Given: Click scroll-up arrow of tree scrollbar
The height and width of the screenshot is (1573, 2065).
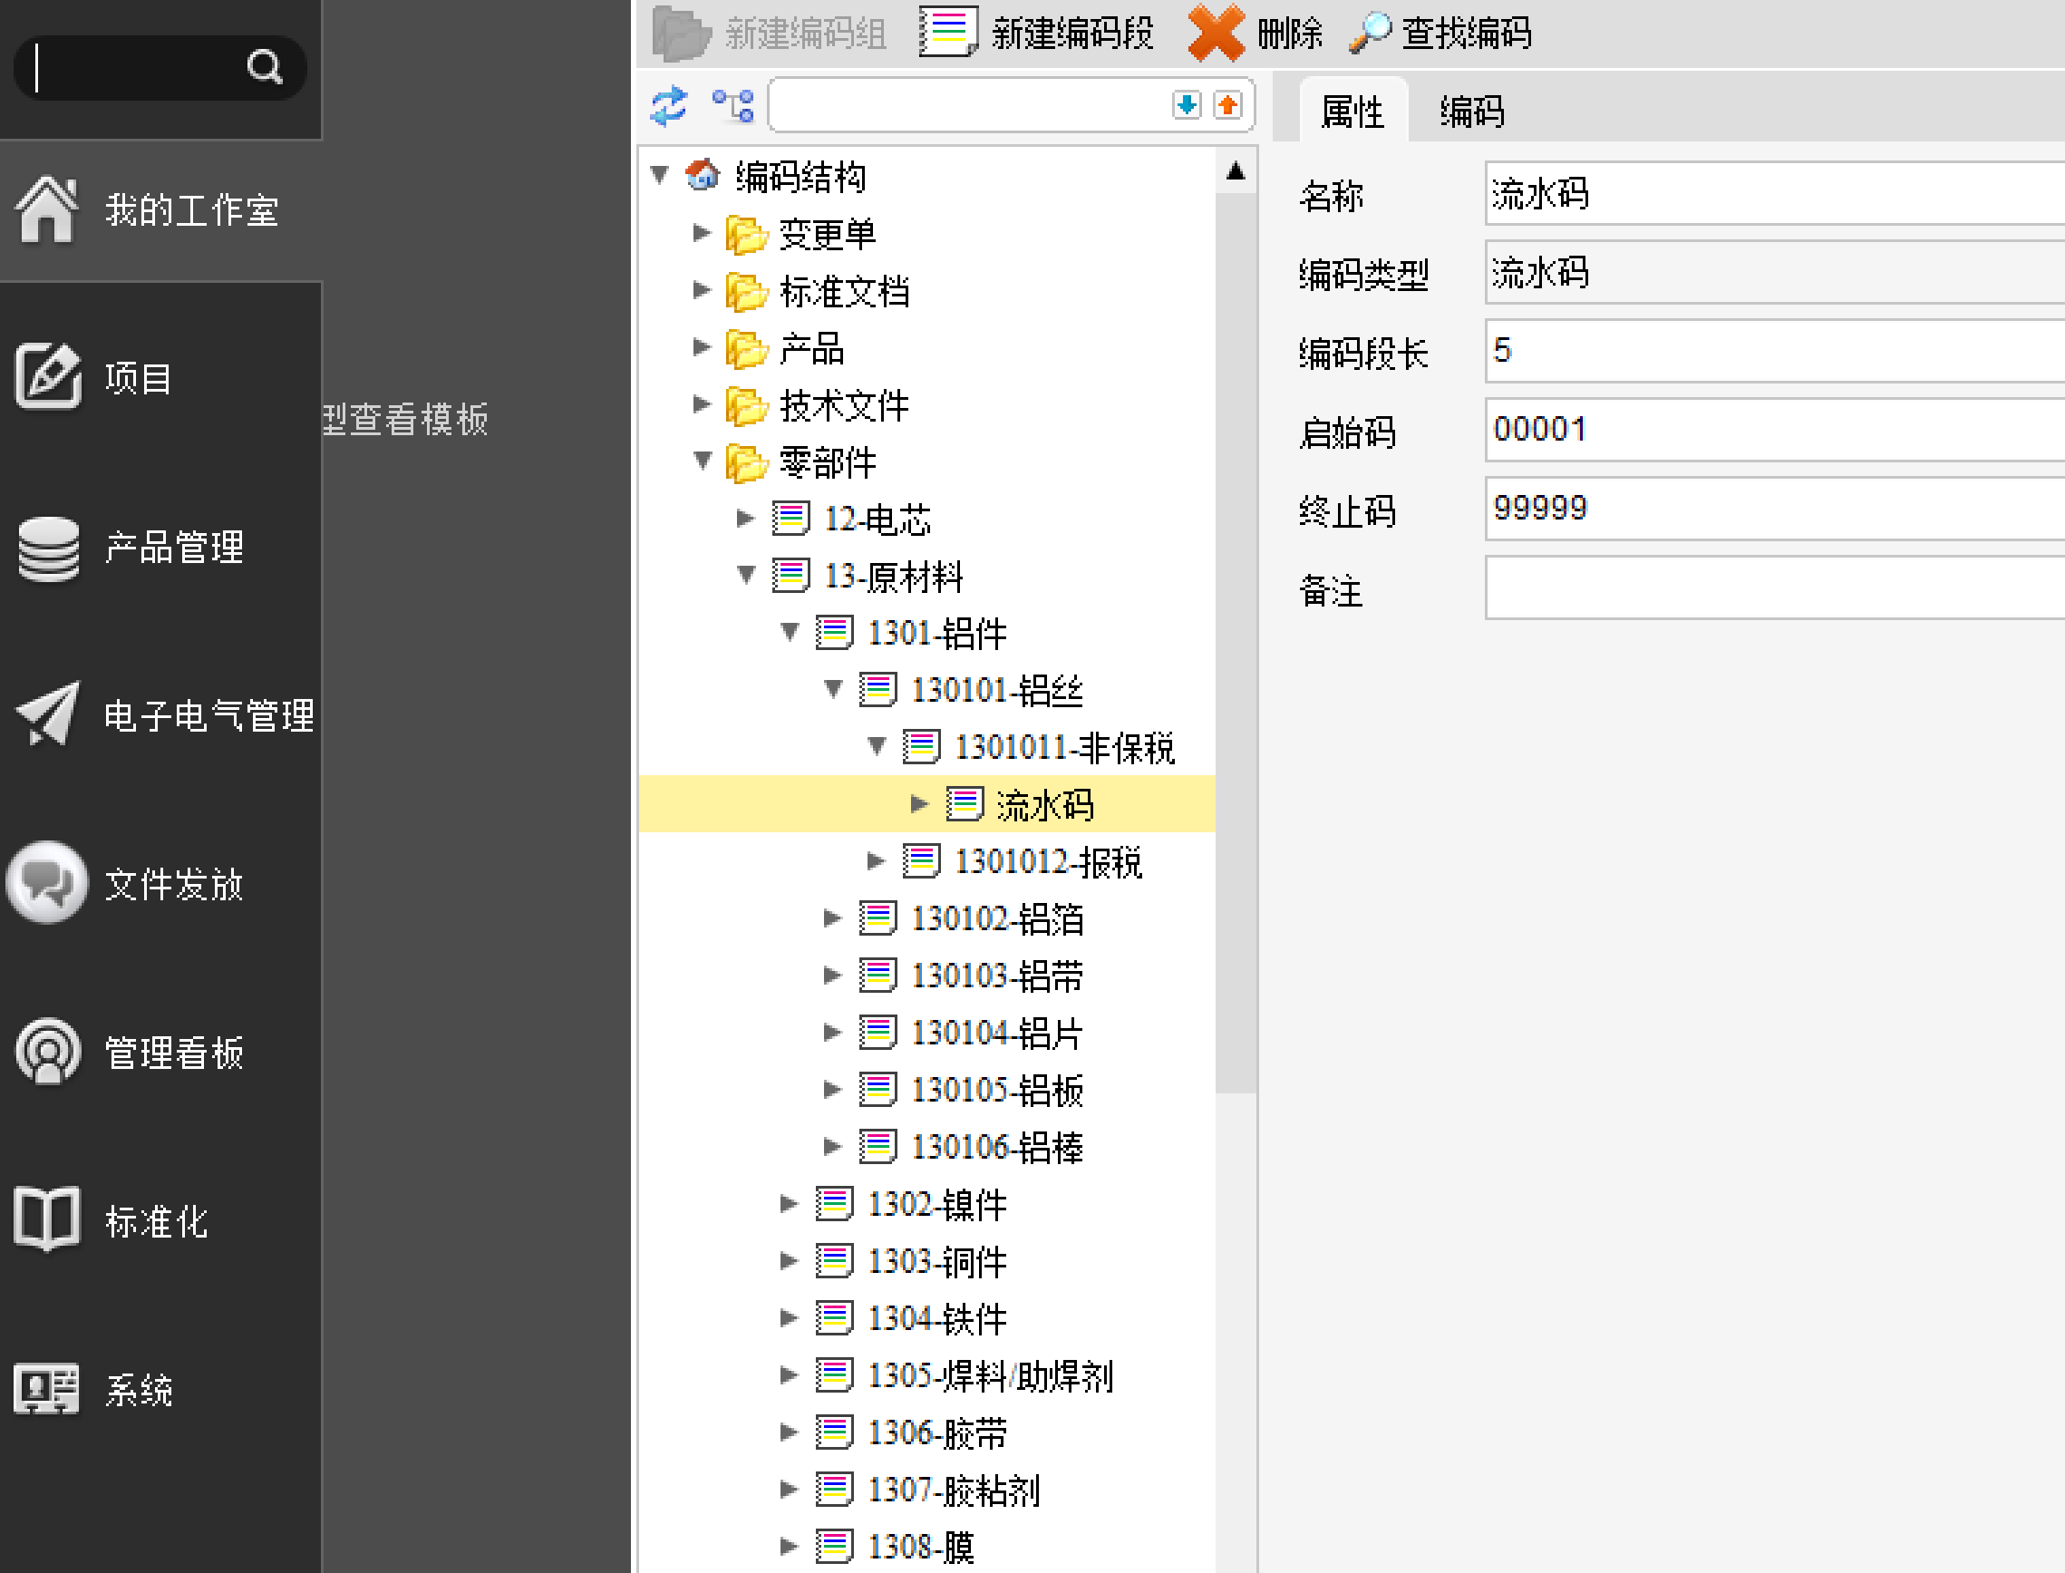Looking at the screenshot, I should click(1236, 171).
